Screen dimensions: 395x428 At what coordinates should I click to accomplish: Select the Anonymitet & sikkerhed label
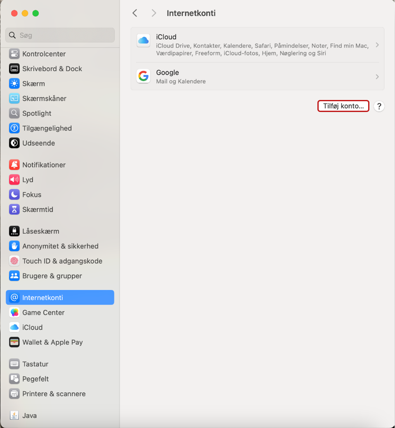pos(60,246)
